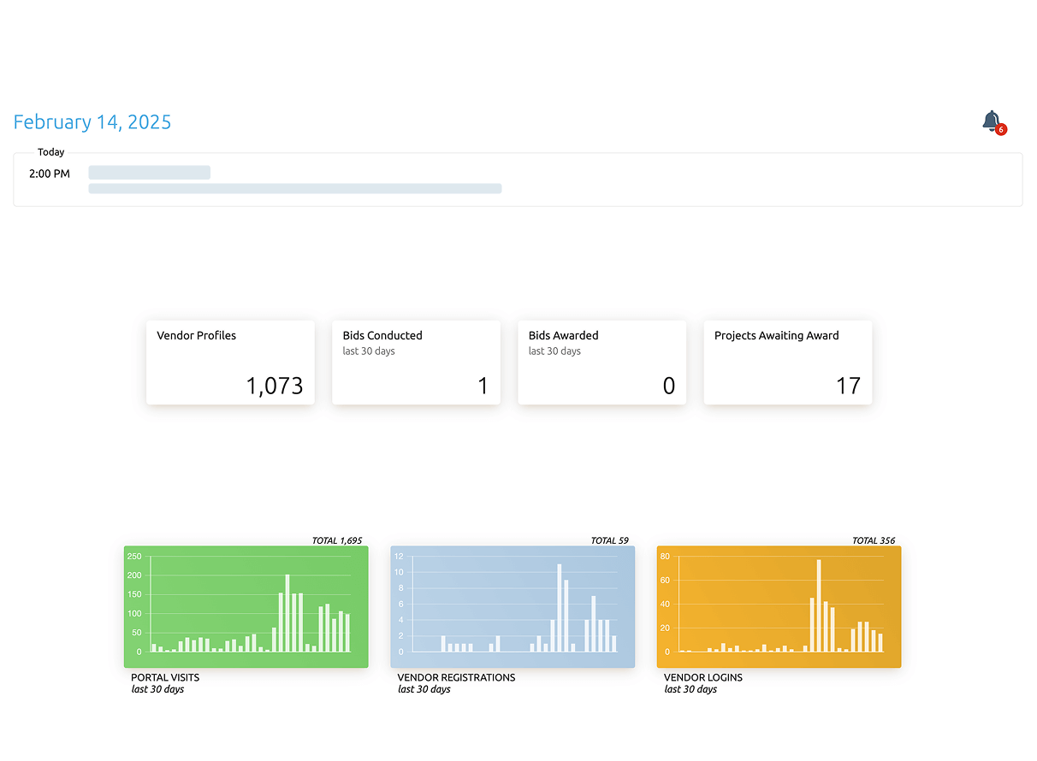The image size is (1037, 761).
Task: Select the middle white pill in the top bar
Action: point(771,24)
